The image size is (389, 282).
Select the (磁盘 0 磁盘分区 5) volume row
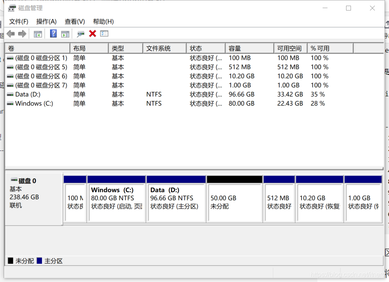(194, 67)
